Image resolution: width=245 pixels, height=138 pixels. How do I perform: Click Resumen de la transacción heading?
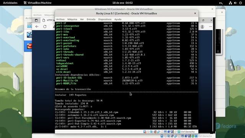[73, 89]
